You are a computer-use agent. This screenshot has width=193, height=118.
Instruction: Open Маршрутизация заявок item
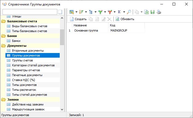coord(28,109)
